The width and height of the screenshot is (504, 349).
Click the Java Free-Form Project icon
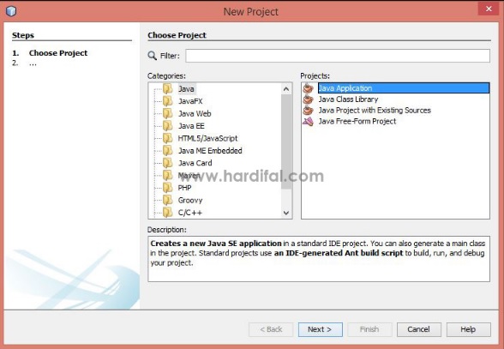(x=308, y=121)
